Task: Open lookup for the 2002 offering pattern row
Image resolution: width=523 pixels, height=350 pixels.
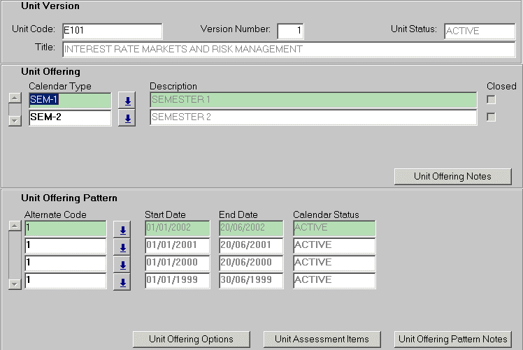Action: tap(122, 230)
